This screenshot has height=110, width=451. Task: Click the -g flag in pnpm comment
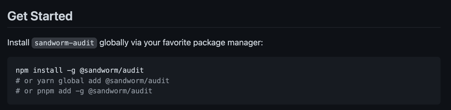(80, 91)
